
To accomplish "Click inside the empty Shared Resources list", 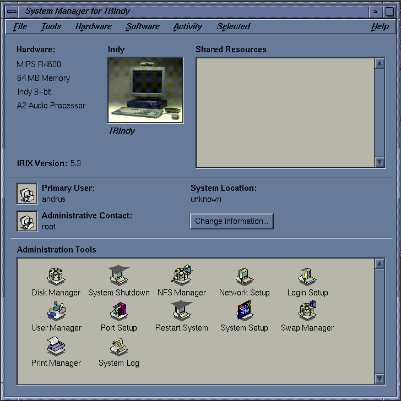I will (x=285, y=113).
